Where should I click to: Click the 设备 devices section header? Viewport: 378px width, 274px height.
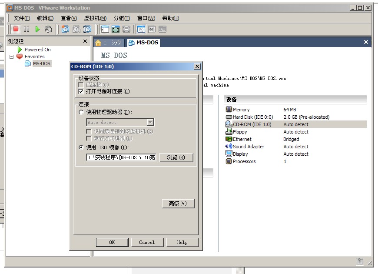pos(295,100)
